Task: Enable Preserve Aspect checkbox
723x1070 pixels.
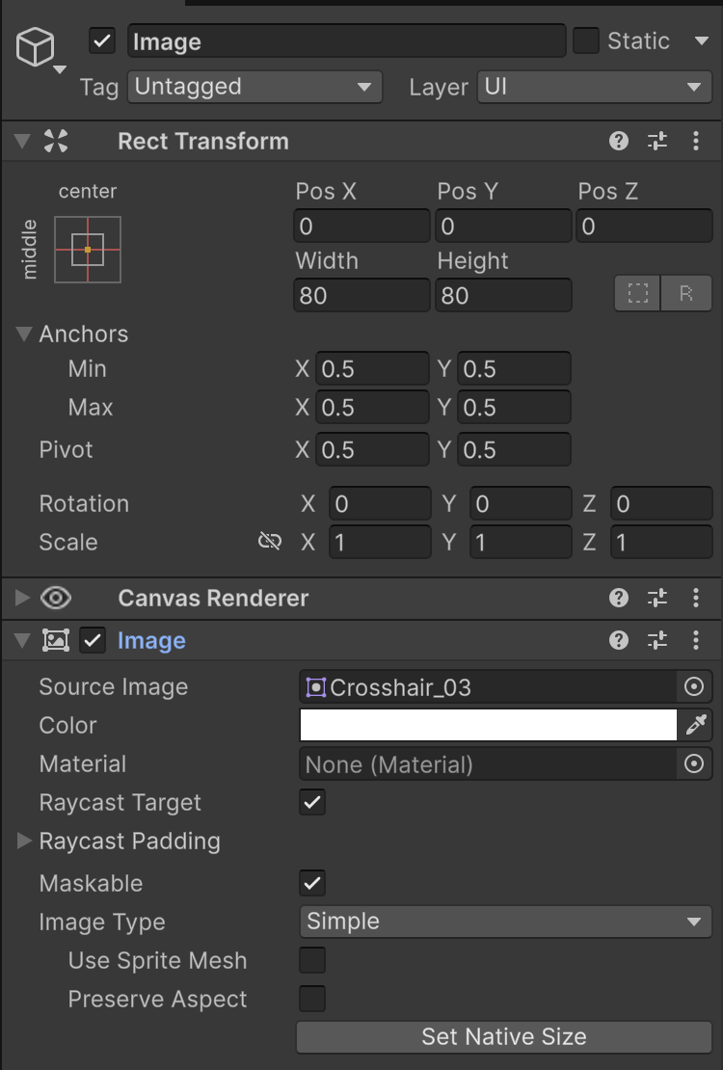Action: click(x=312, y=1000)
